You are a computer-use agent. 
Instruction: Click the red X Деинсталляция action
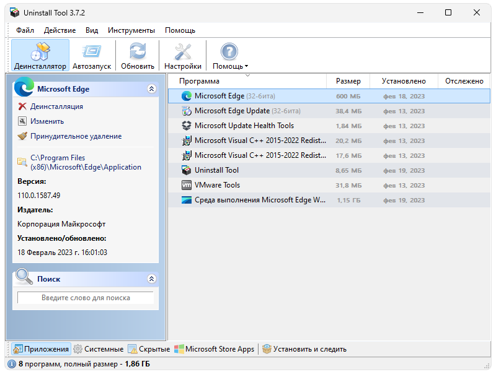point(23,106)
